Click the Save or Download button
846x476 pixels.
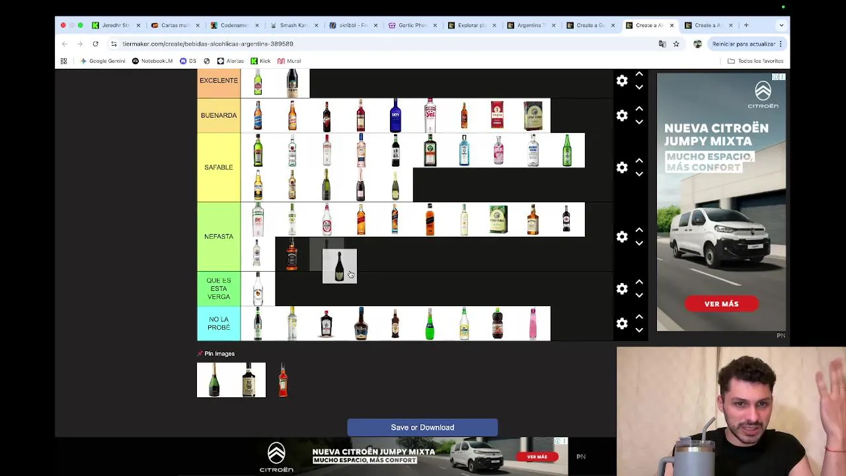click(422, 427)
